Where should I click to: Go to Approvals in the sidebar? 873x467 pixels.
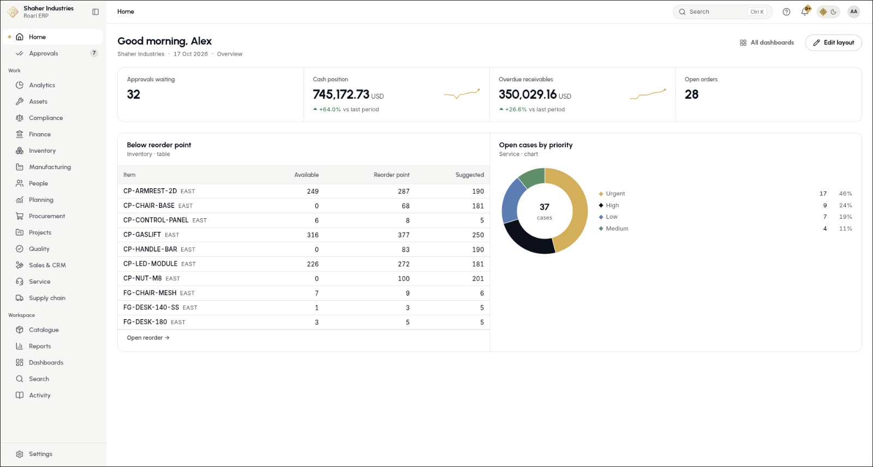pyautogui.click(x=53, y=53)
